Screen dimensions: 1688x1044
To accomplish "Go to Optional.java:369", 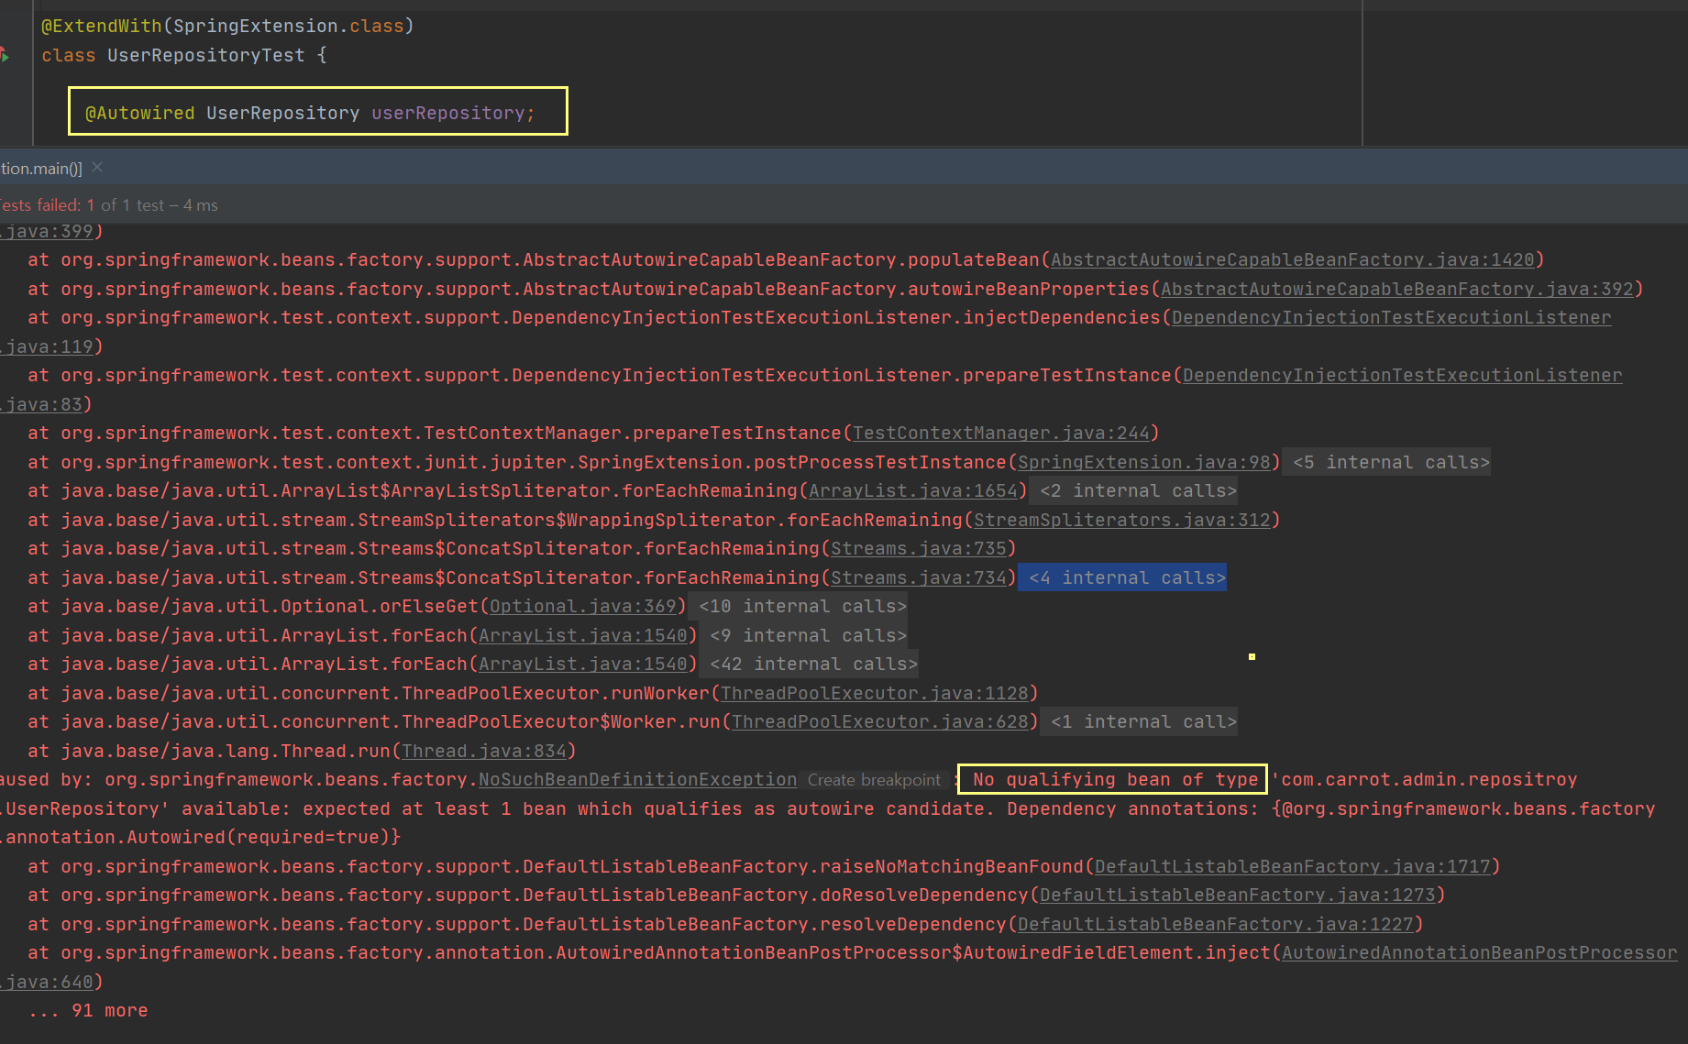I will tap(583, 607).
